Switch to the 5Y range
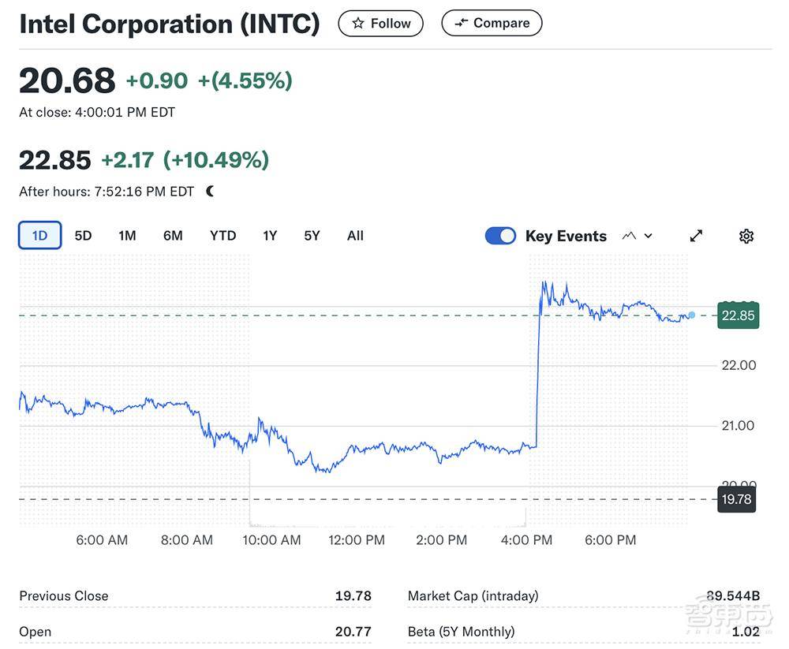Viewport: 789px width, 649px height. (312, 236)
